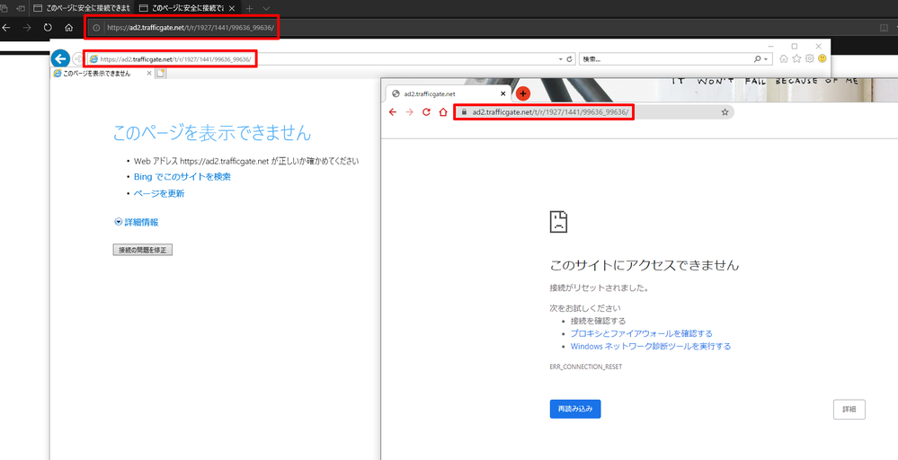Close the Internet Explorer window
This screenshot has height=460, width=898.
[x=818, y=46]
